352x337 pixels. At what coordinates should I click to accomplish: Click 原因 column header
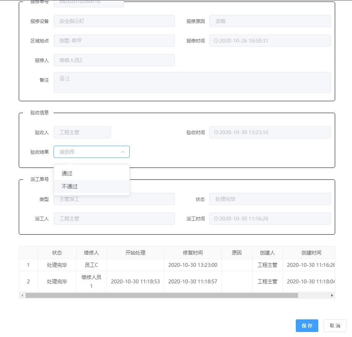click(237, 253)
